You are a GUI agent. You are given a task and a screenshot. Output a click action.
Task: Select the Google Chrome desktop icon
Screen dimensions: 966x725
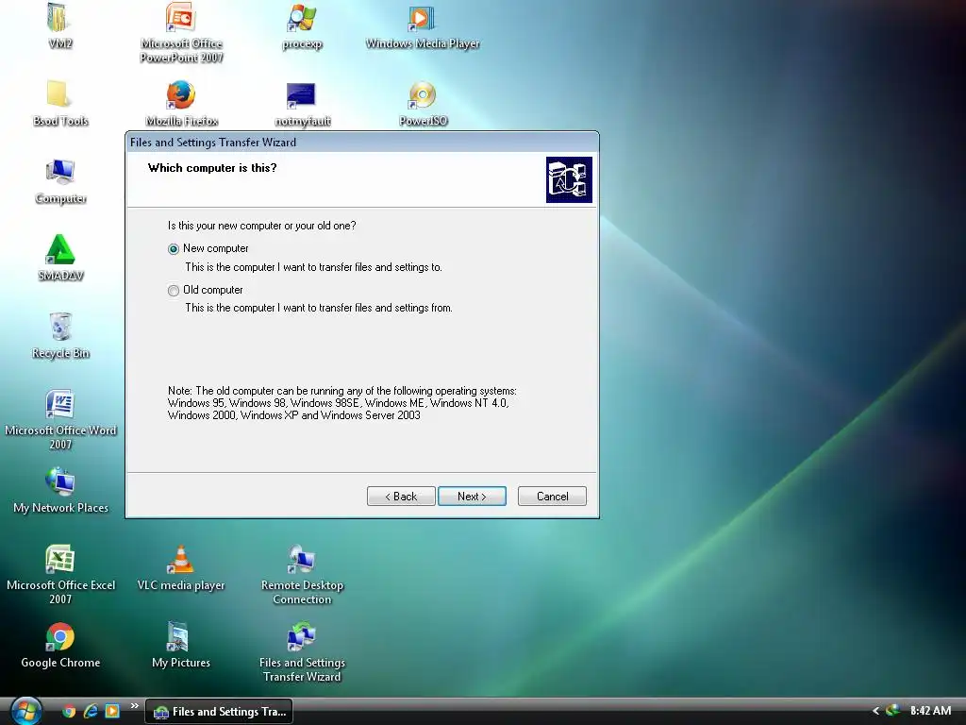pos(60,637)
